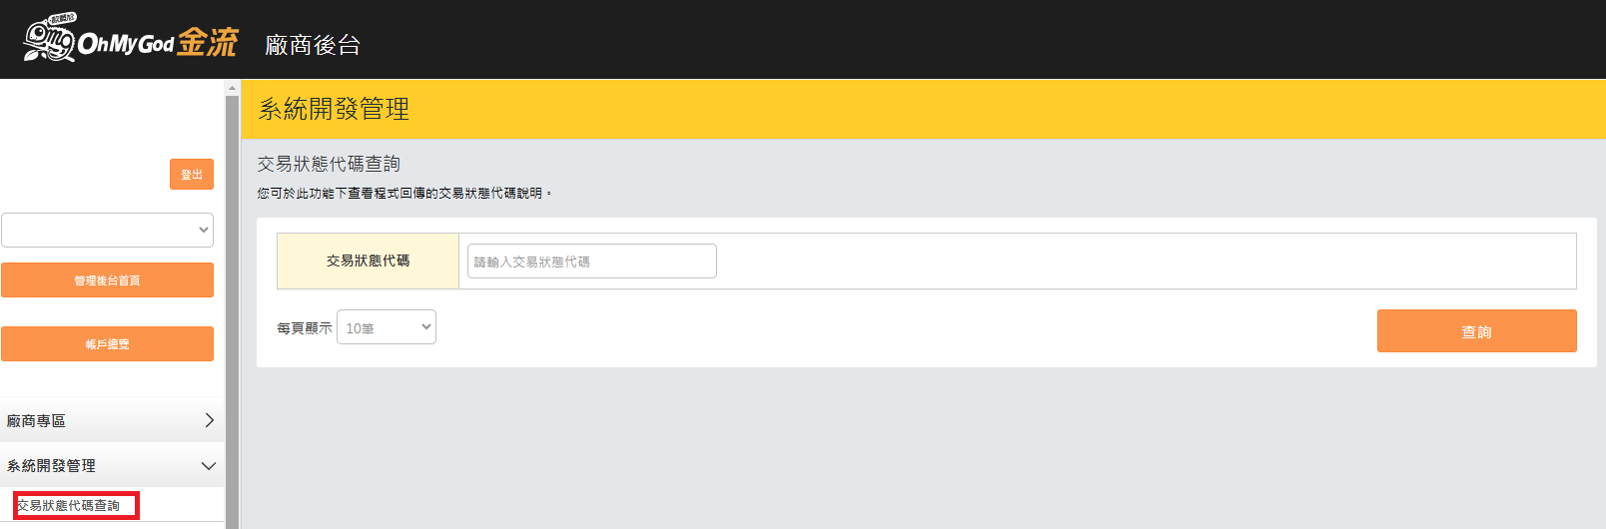Collapse the 系統開發管理 sidebar section
The image size is (1606, 529).
coord(110,466)
